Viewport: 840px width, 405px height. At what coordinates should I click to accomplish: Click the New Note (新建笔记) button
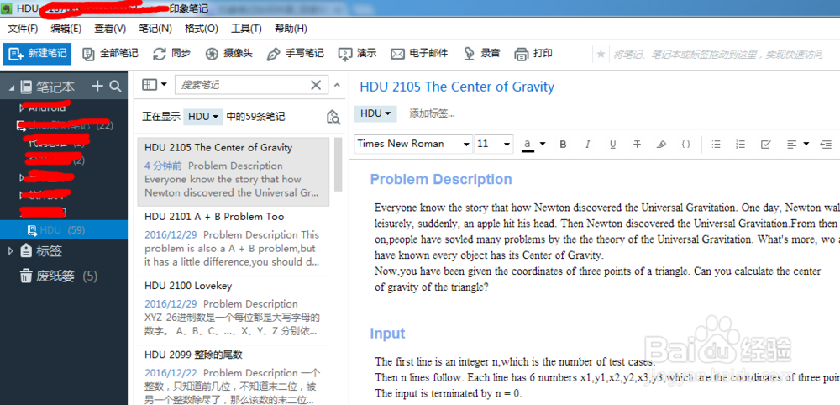pyautogui.click(x=38, y=54)
